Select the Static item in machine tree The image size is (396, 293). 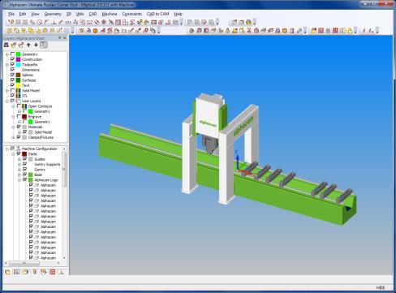tap(32, 154)
